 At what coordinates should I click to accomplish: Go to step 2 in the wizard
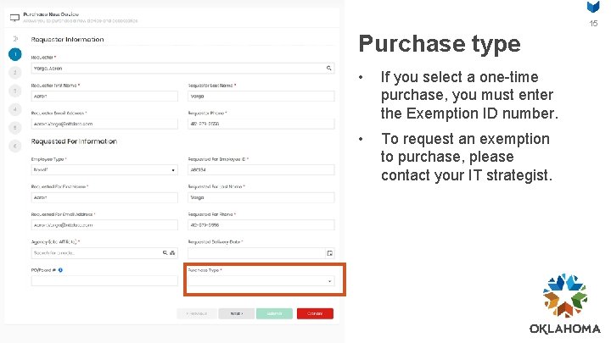(x=14, y=73)
